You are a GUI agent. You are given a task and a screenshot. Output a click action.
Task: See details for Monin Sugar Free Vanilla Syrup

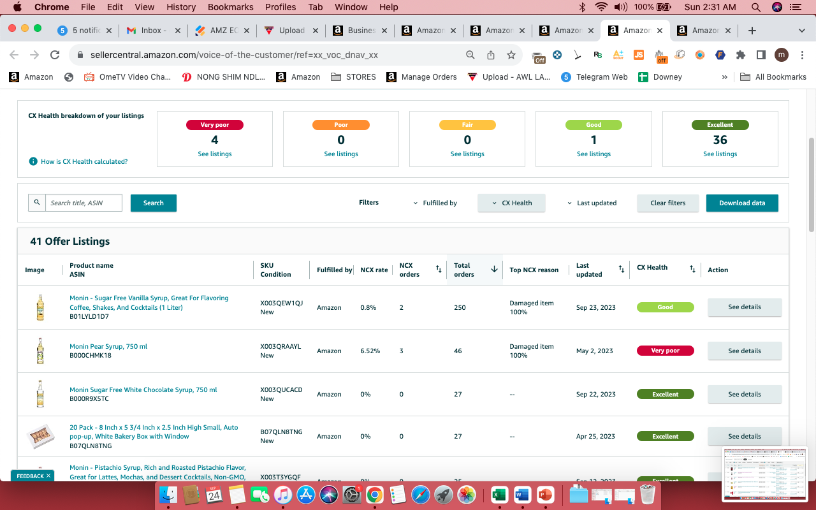coord(745,307)
